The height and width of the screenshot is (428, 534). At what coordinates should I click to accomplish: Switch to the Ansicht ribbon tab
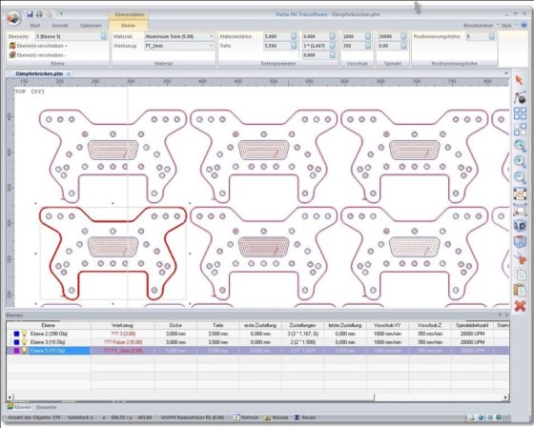point(60,26)
